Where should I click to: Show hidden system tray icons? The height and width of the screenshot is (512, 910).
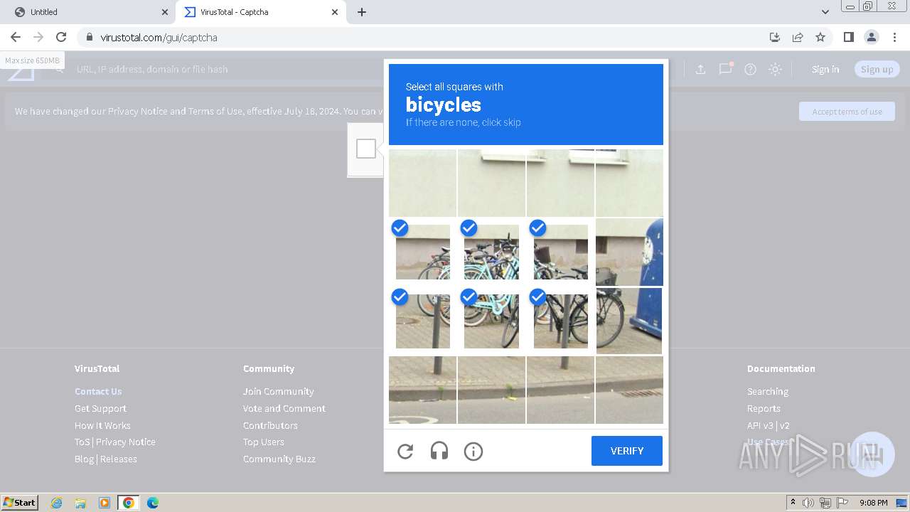[793, 503]
